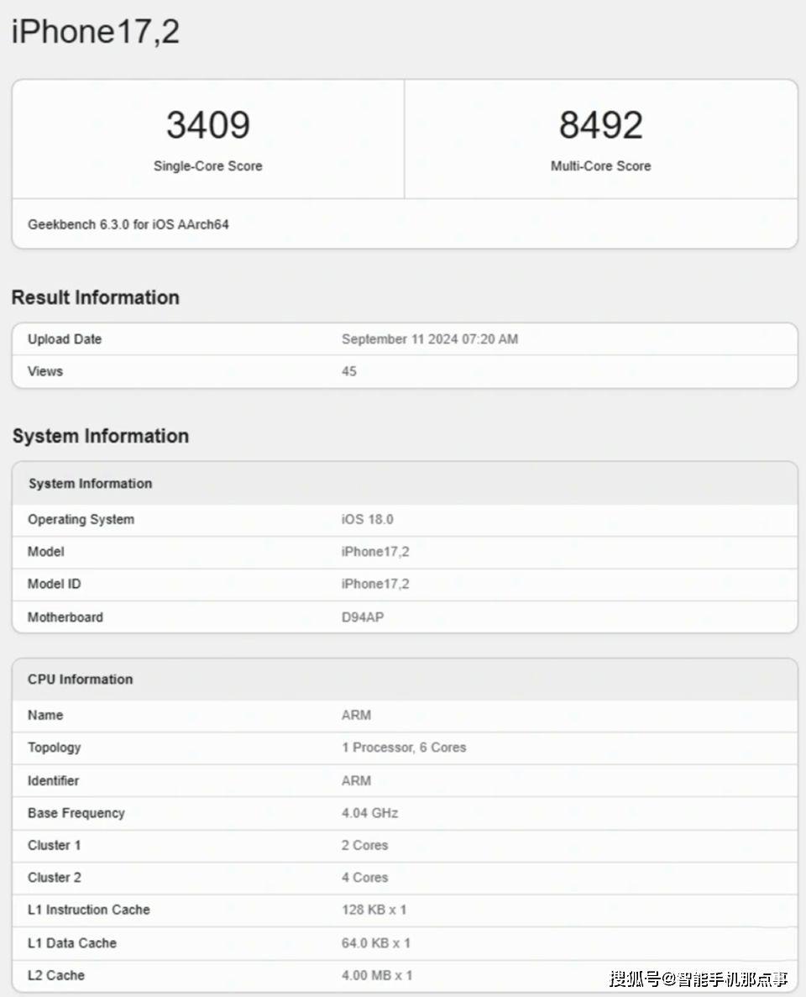Click the L1 Data Cache label
This screenshot has height=997, width=806.
point(72,943)
